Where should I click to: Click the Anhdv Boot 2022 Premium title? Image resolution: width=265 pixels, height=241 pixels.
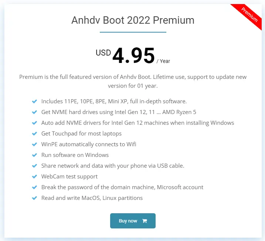point(133,20)
